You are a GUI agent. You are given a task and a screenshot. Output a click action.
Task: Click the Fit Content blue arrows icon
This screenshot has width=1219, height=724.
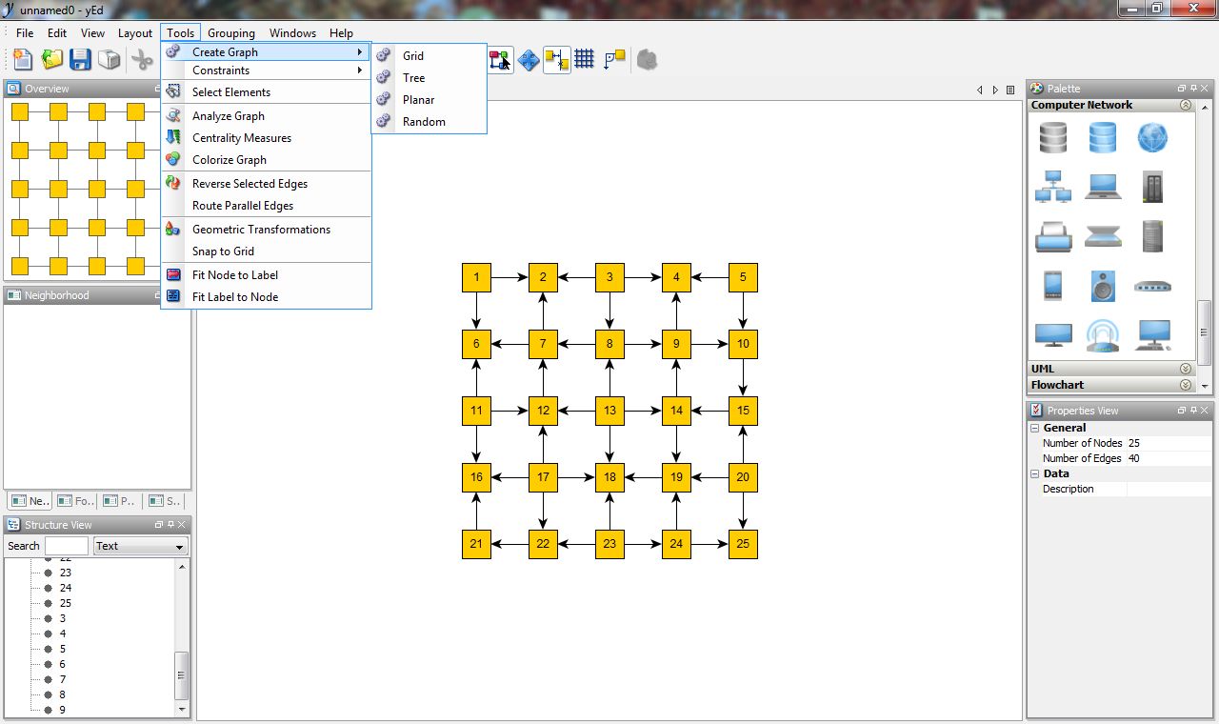tap(529, 60)
